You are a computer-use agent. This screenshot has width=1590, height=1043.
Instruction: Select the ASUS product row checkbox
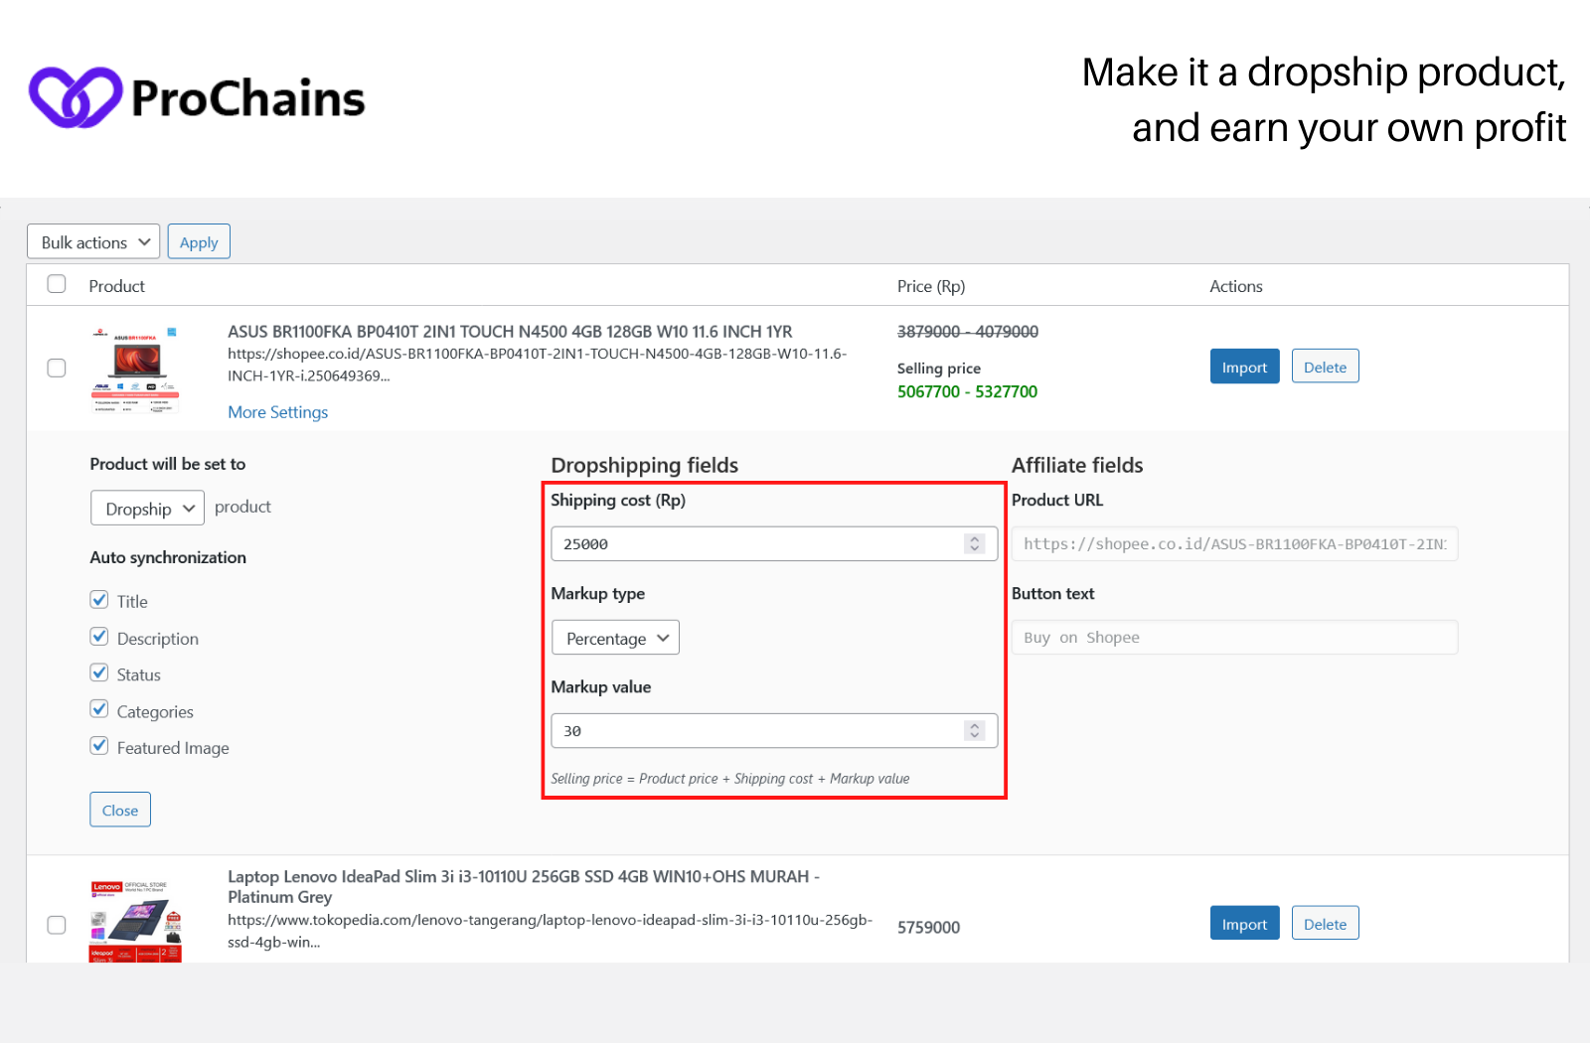pos(57,368)
